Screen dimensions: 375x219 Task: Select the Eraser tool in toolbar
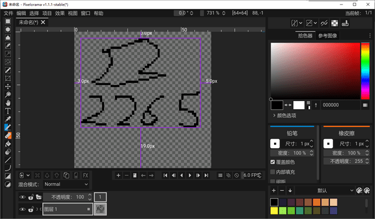click(7, 136)
